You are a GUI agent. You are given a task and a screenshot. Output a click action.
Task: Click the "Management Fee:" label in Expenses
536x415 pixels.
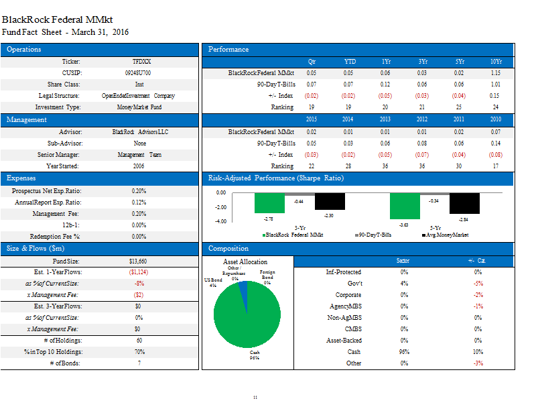(x=56, y=214)
